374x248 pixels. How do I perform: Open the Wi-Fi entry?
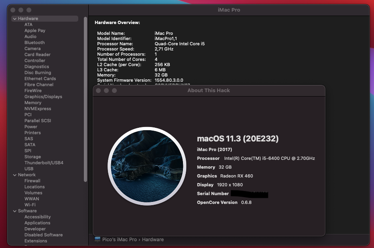[x=30, y=205]
